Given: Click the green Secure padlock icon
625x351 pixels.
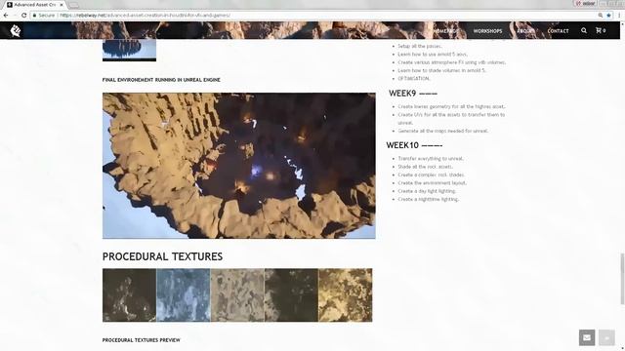Looking at the screenshot, I should 35,16.
